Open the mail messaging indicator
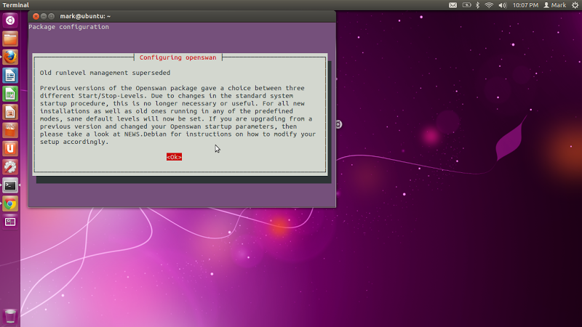 pyautogui.click(x=453, y=5)
